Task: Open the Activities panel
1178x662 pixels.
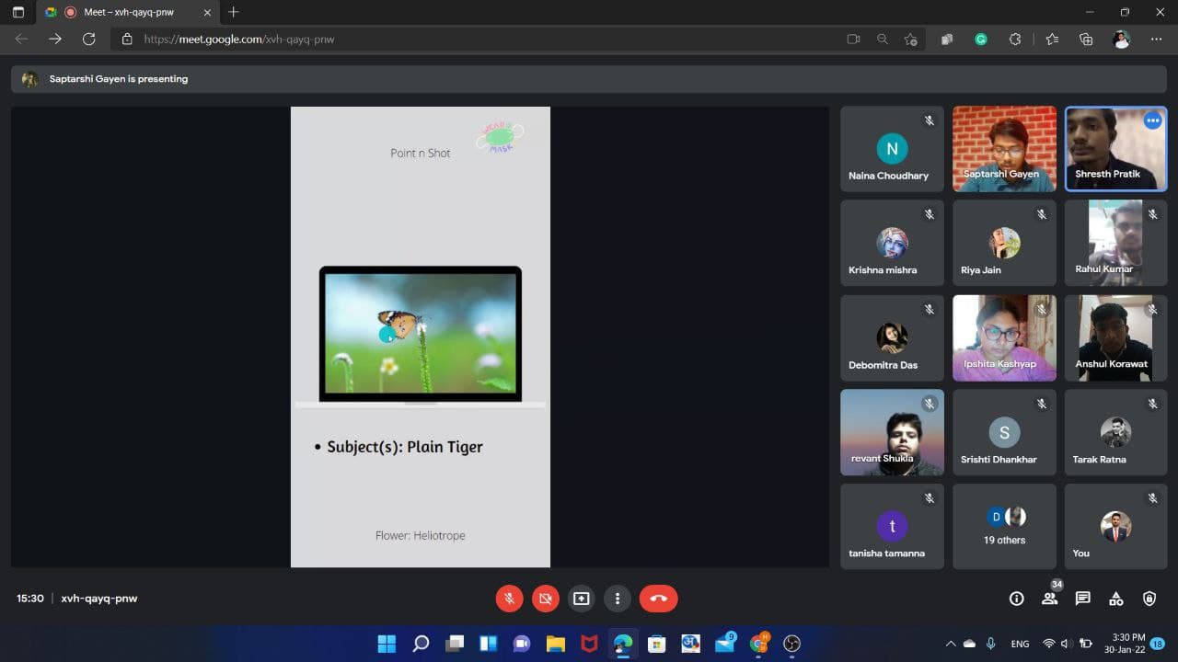Action: [1116, 599]
